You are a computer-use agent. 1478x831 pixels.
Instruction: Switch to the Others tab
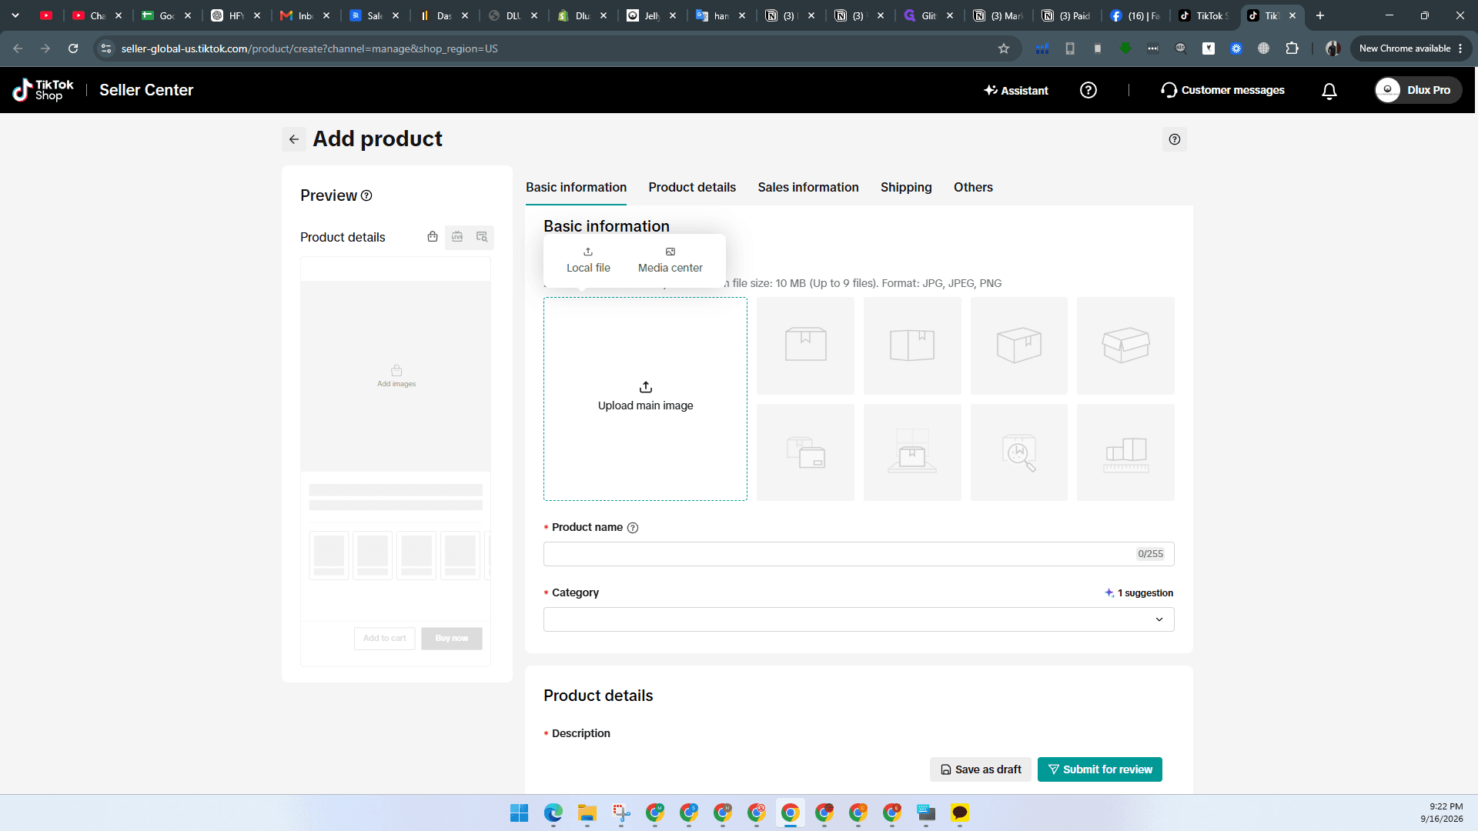click(973, 187)
